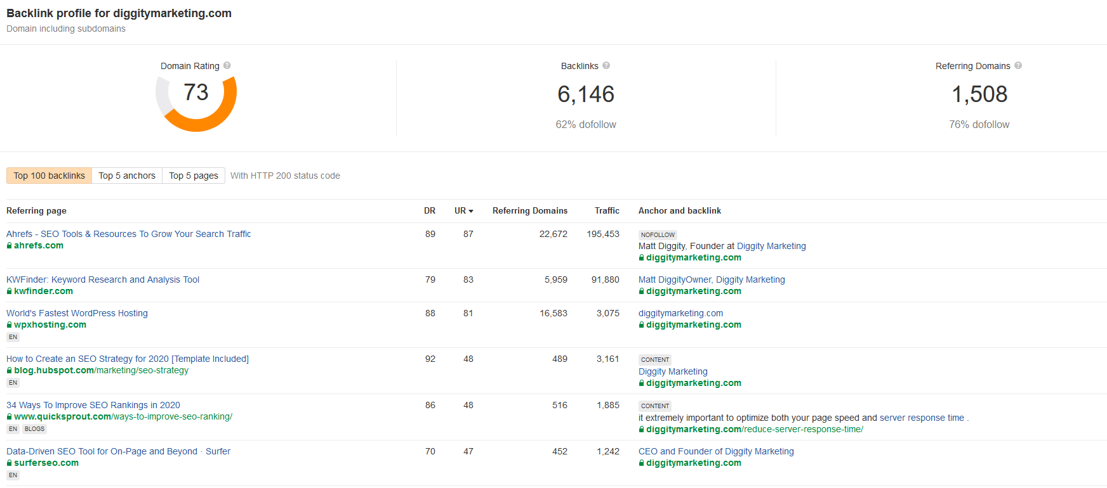Click the 62% dofollow text
Viewport: 1107px width, 488px height.
(586, 124)
